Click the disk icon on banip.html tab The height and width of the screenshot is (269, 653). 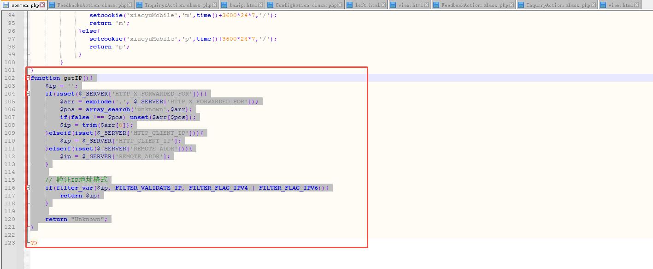pyautogui.click(x=224, y=5)
